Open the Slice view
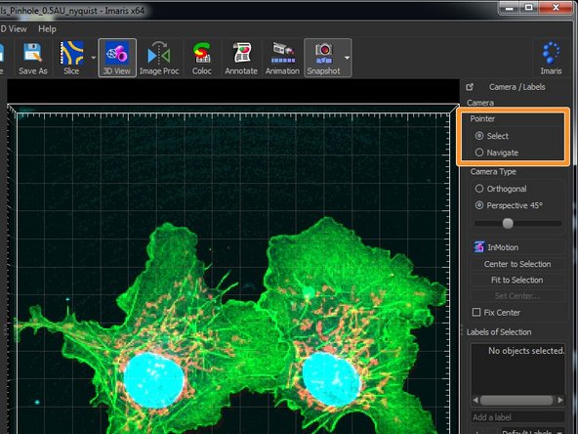Screen dimensions: 578x434 click(x=71, y=59)
